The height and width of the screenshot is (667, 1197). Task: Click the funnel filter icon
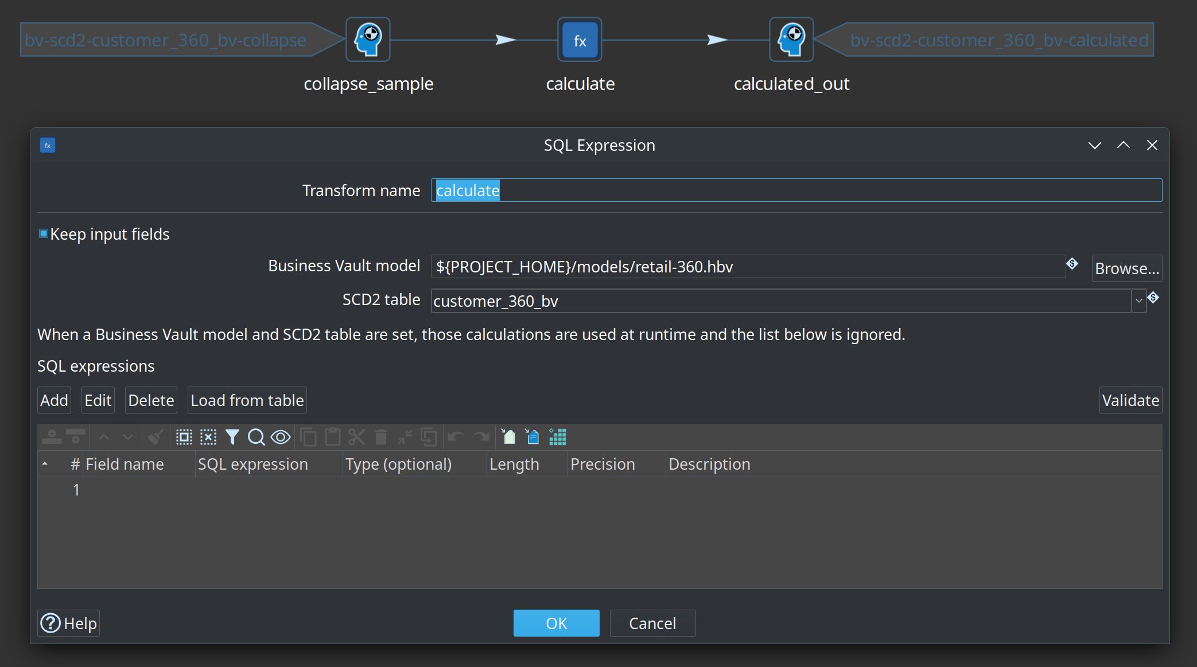click(232, 437)
